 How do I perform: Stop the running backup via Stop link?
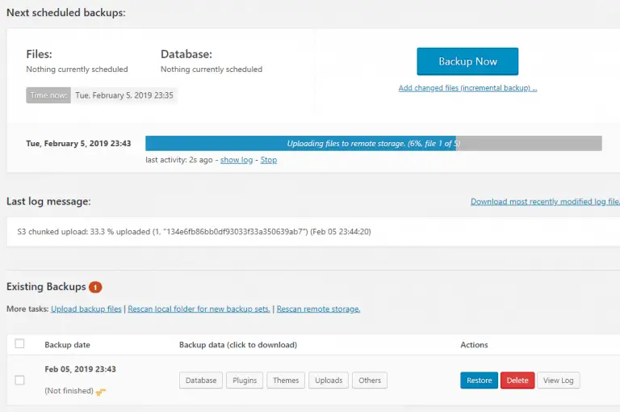click(x=269, y=160)
